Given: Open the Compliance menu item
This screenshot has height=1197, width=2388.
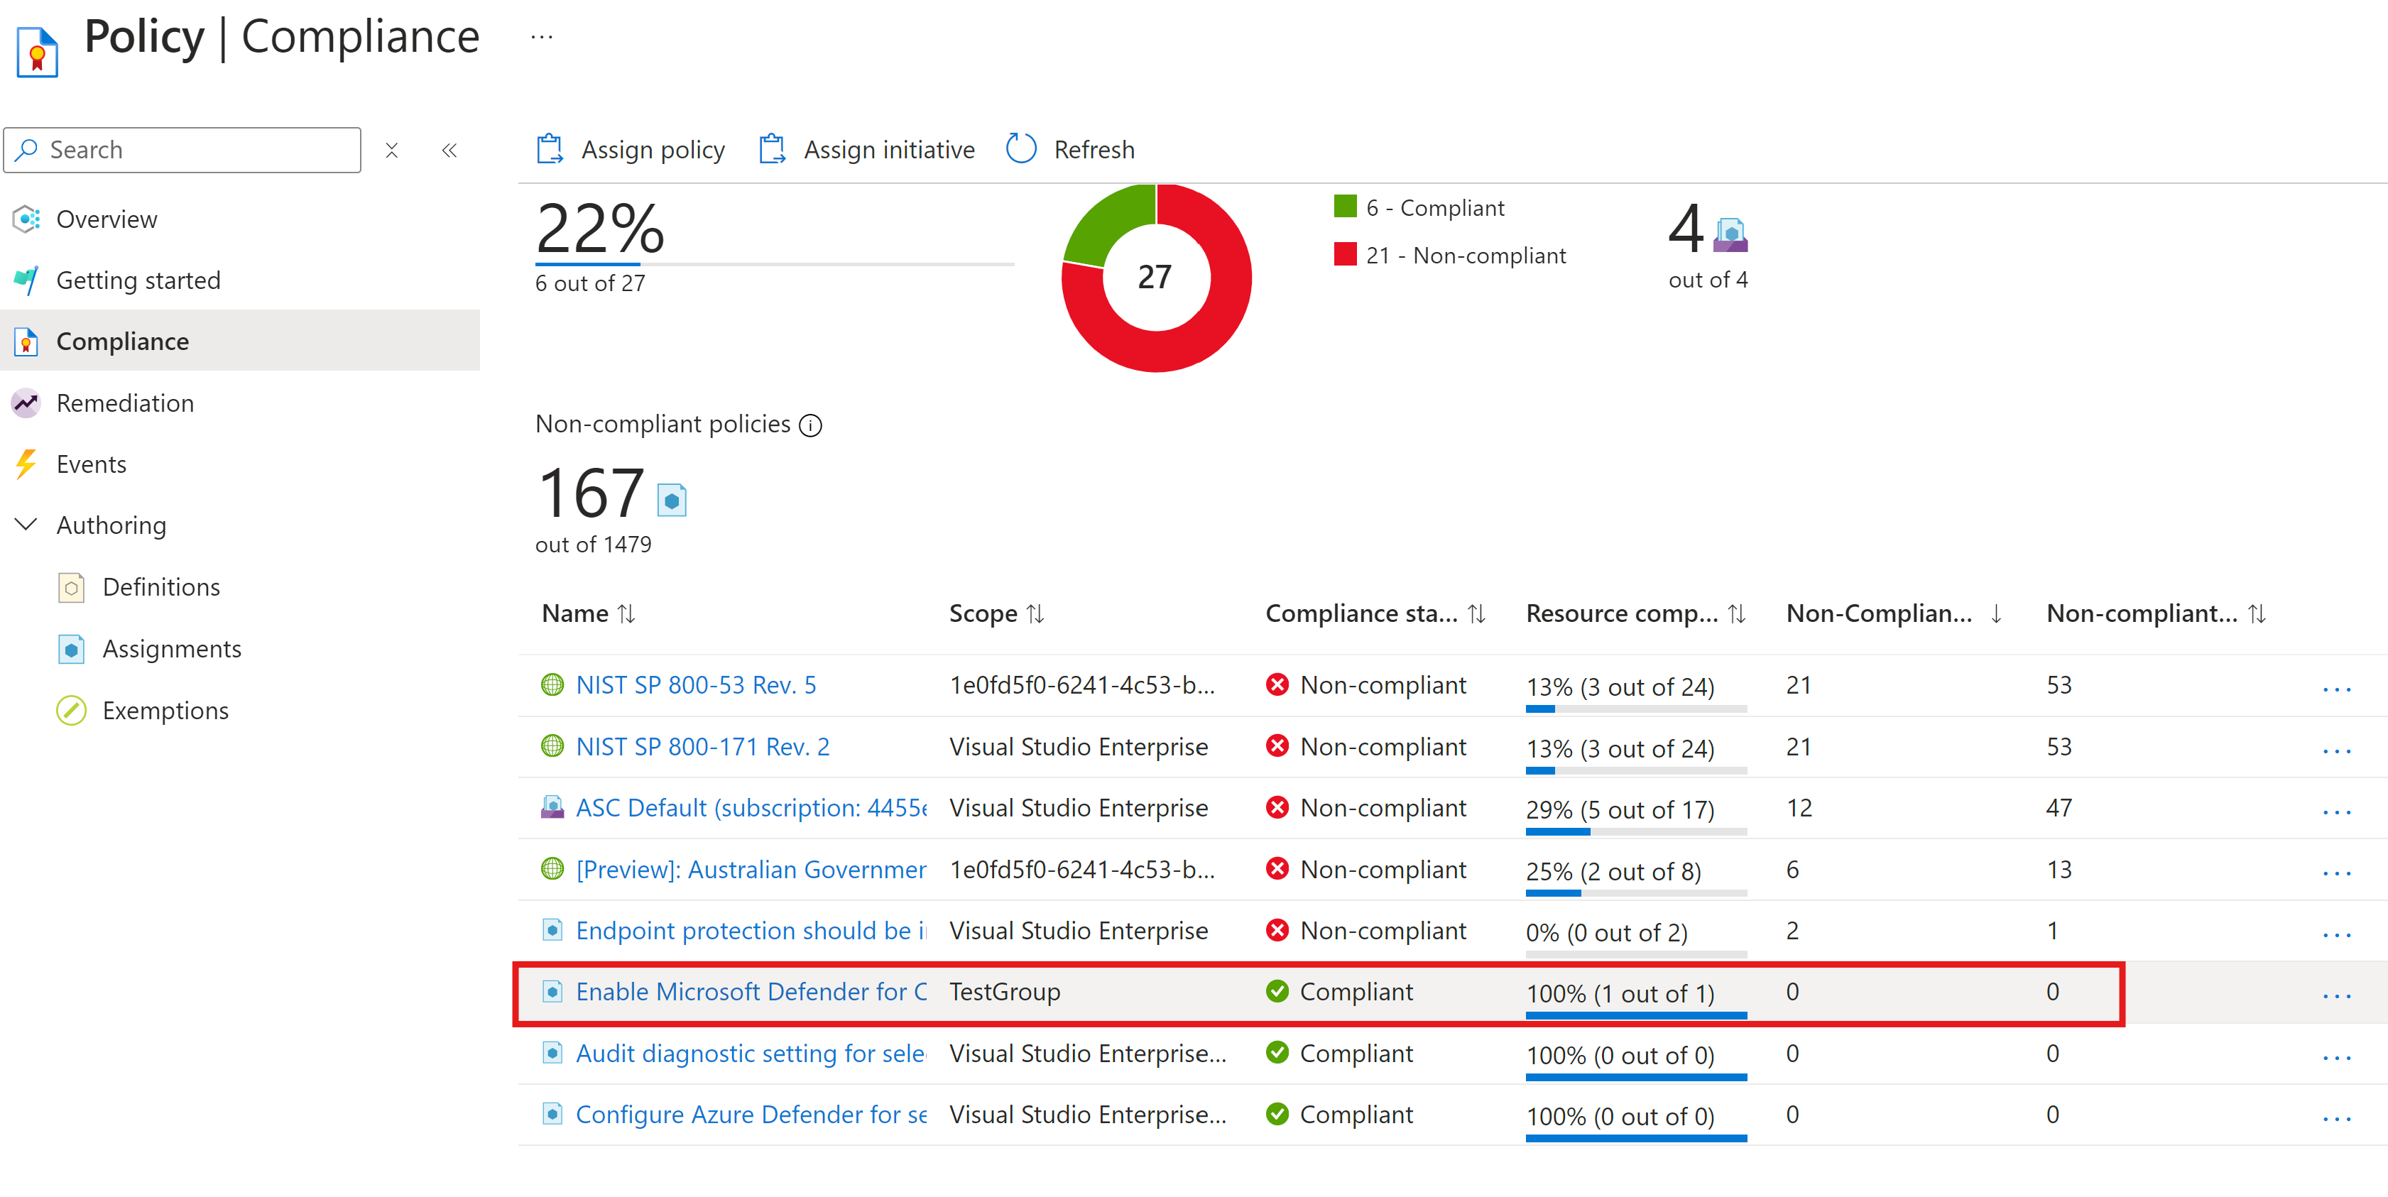Looking at the screenshot, I should tap(240, 341).
